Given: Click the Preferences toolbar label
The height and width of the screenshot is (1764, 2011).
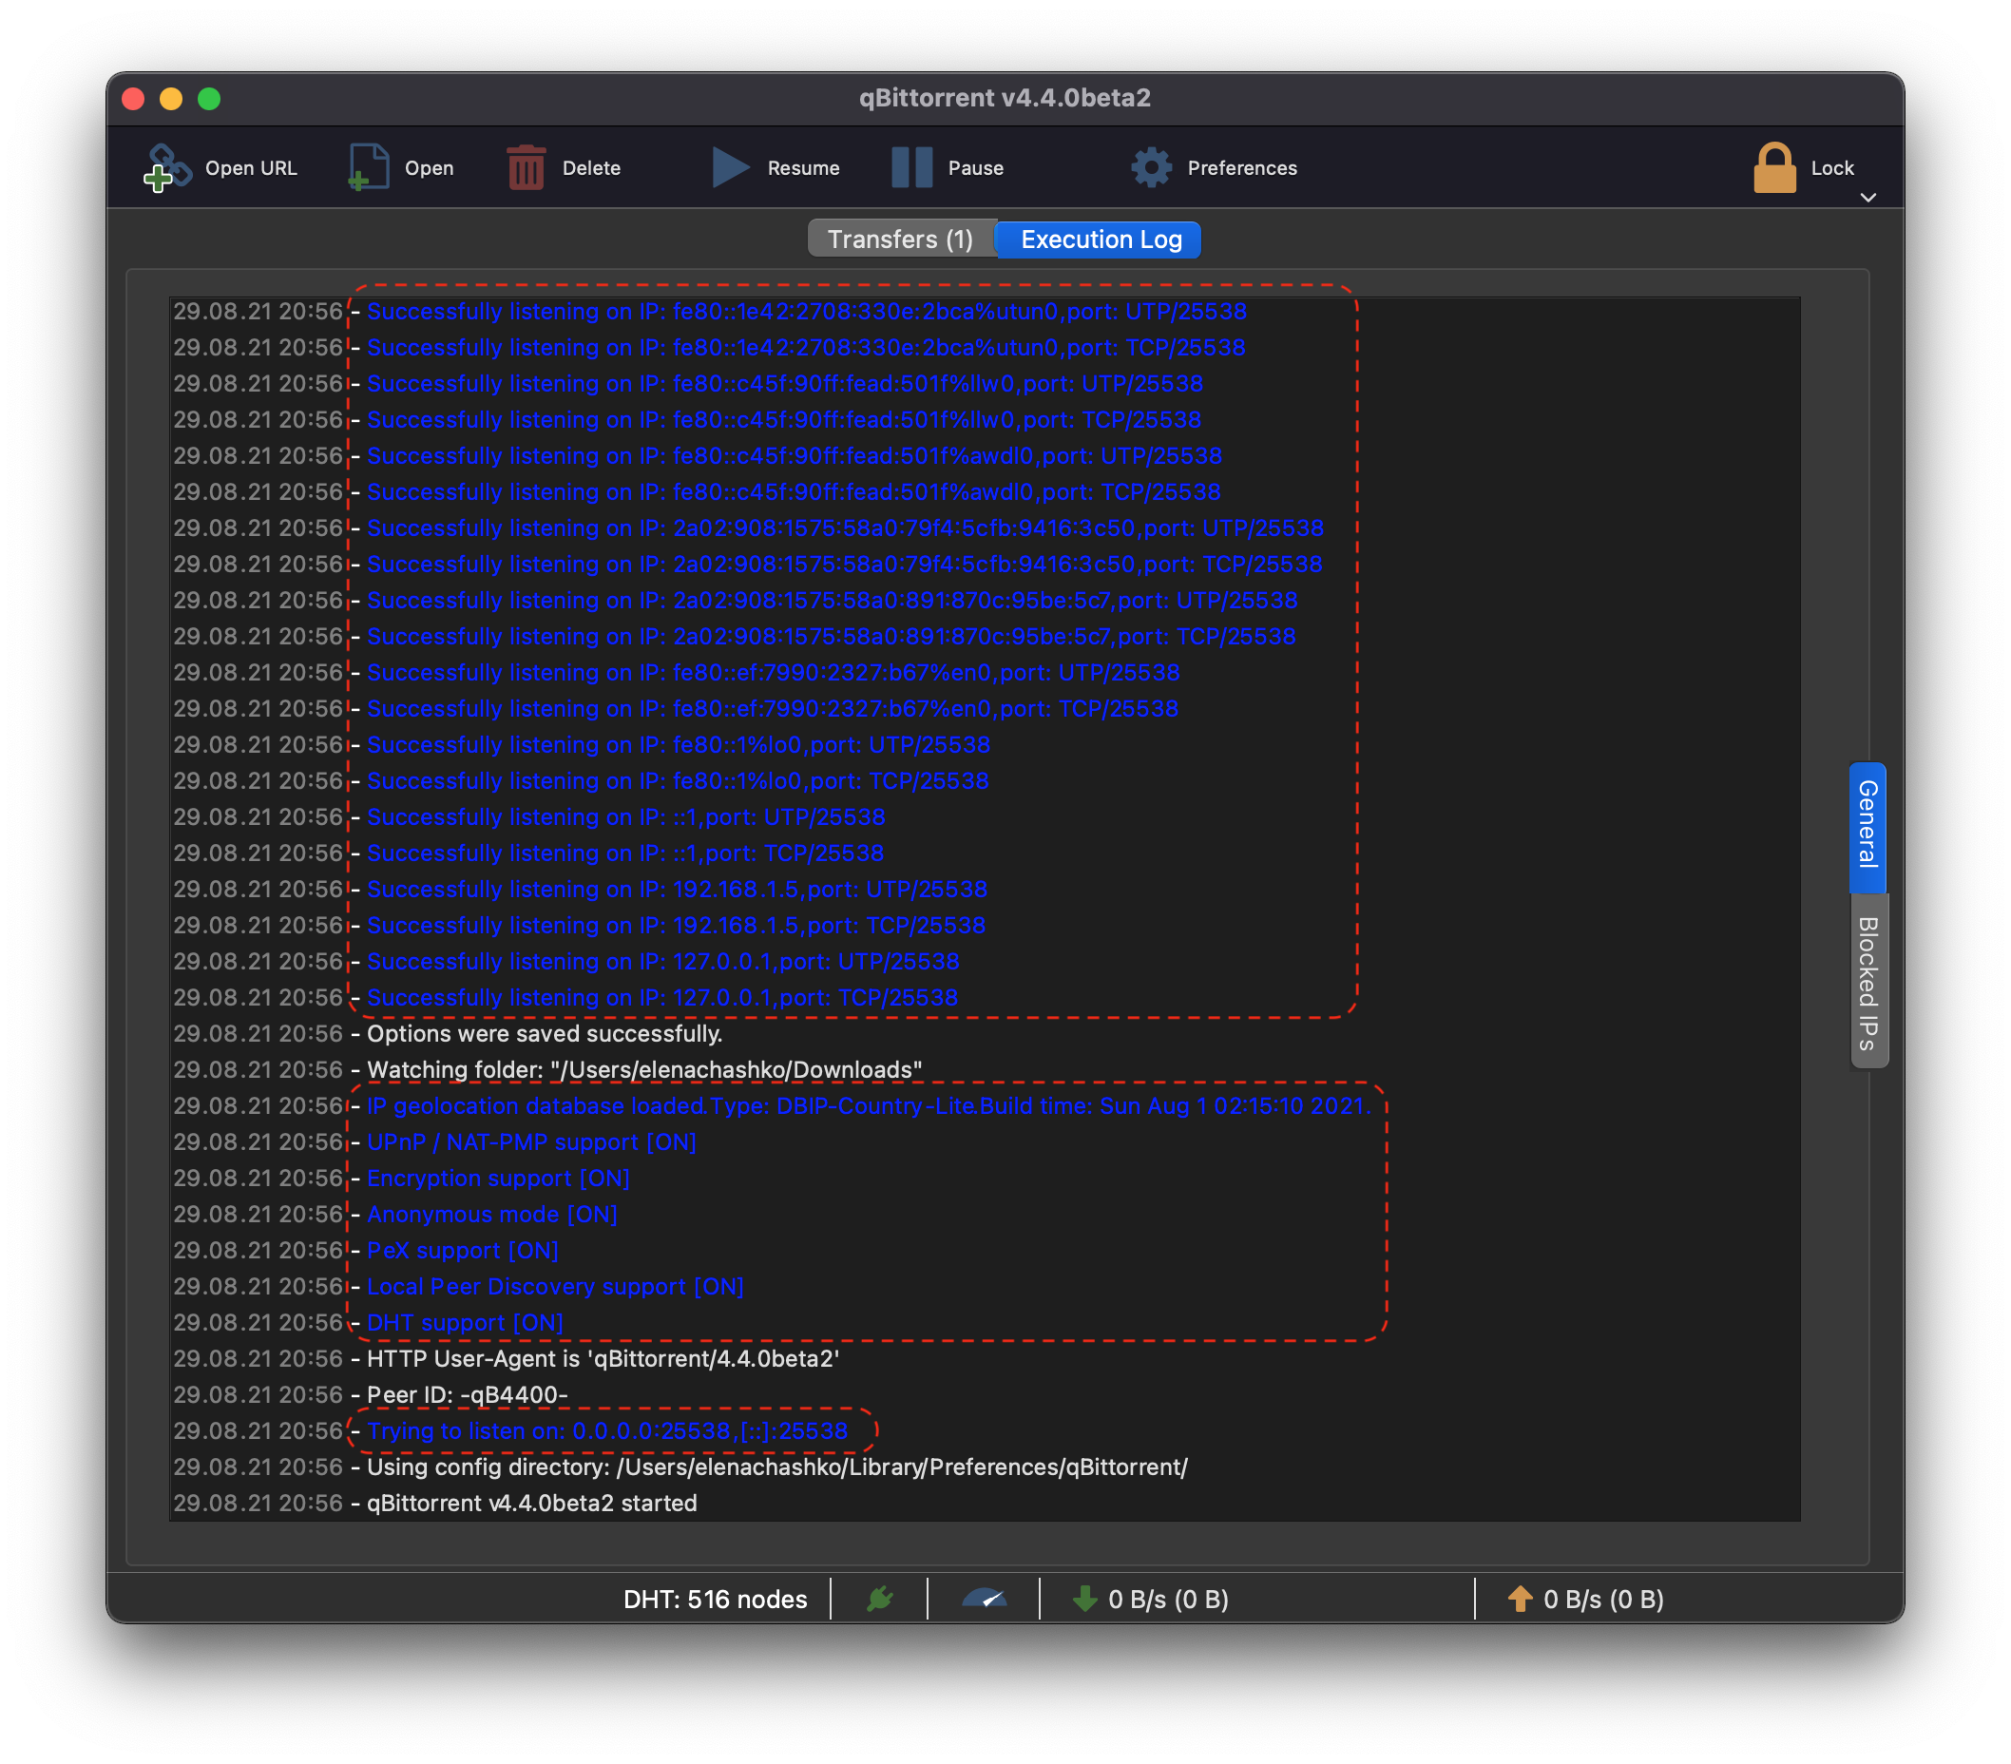Looking at the screenshot, I should pos(1241,168).
